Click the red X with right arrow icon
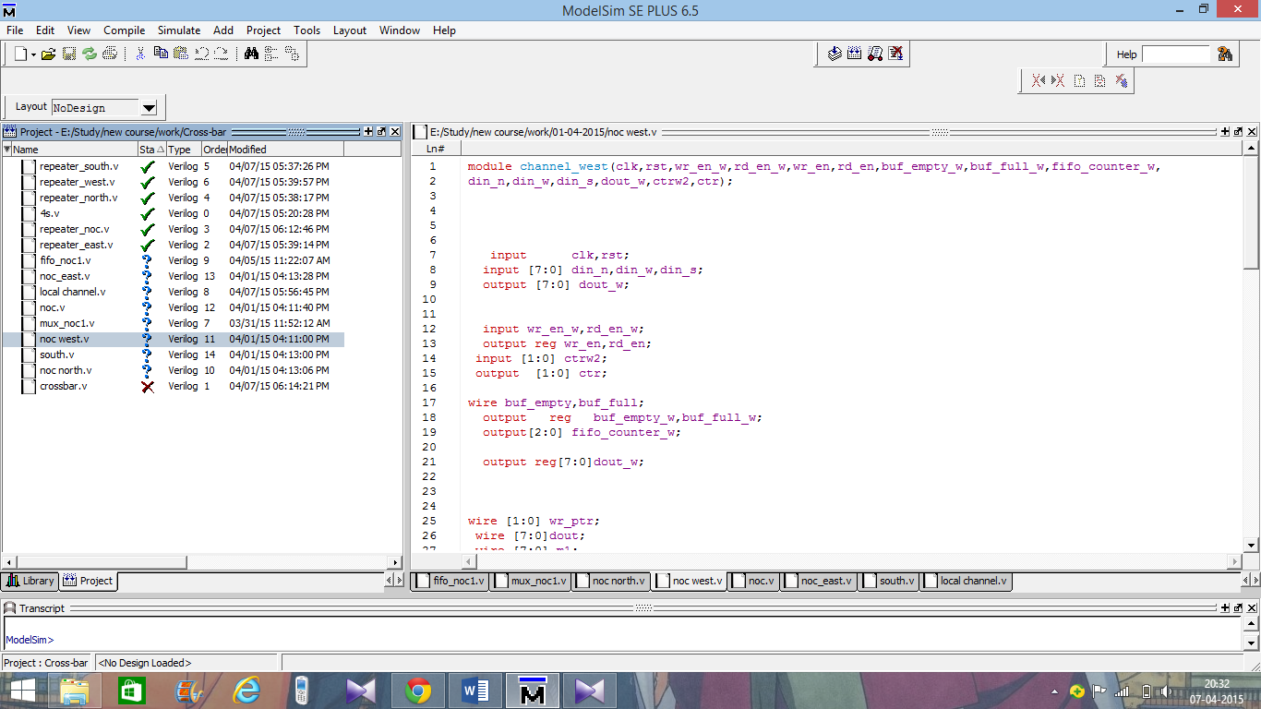This screenshot has width=1261, height=709. point(1058,81)
